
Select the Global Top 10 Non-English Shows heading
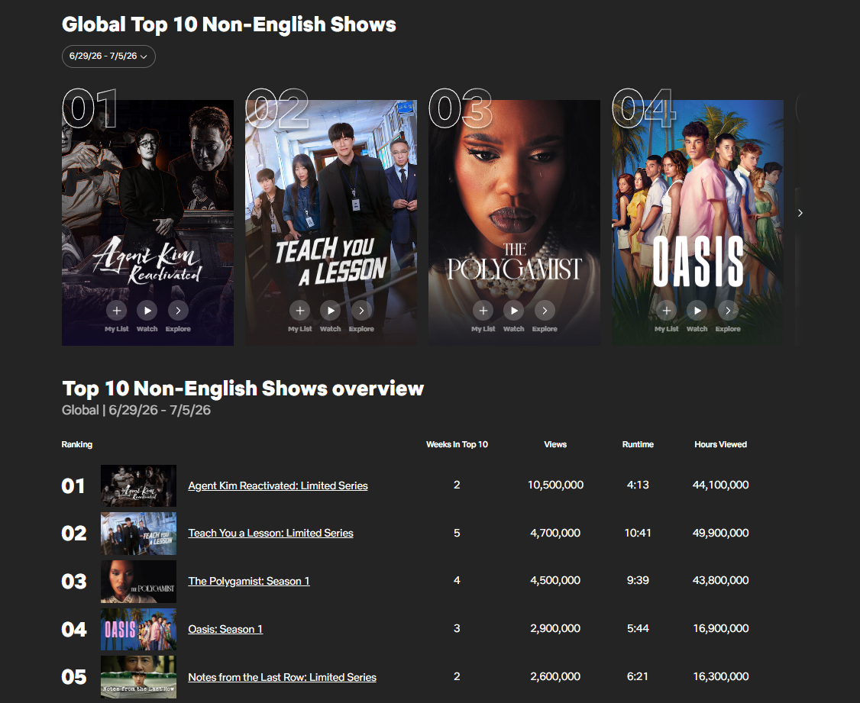228,24
